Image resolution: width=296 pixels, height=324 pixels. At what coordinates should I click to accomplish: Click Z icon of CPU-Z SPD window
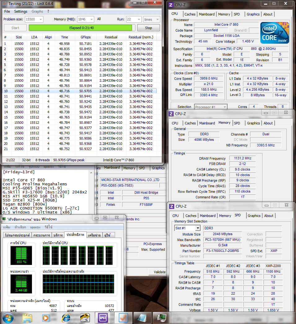172,206
